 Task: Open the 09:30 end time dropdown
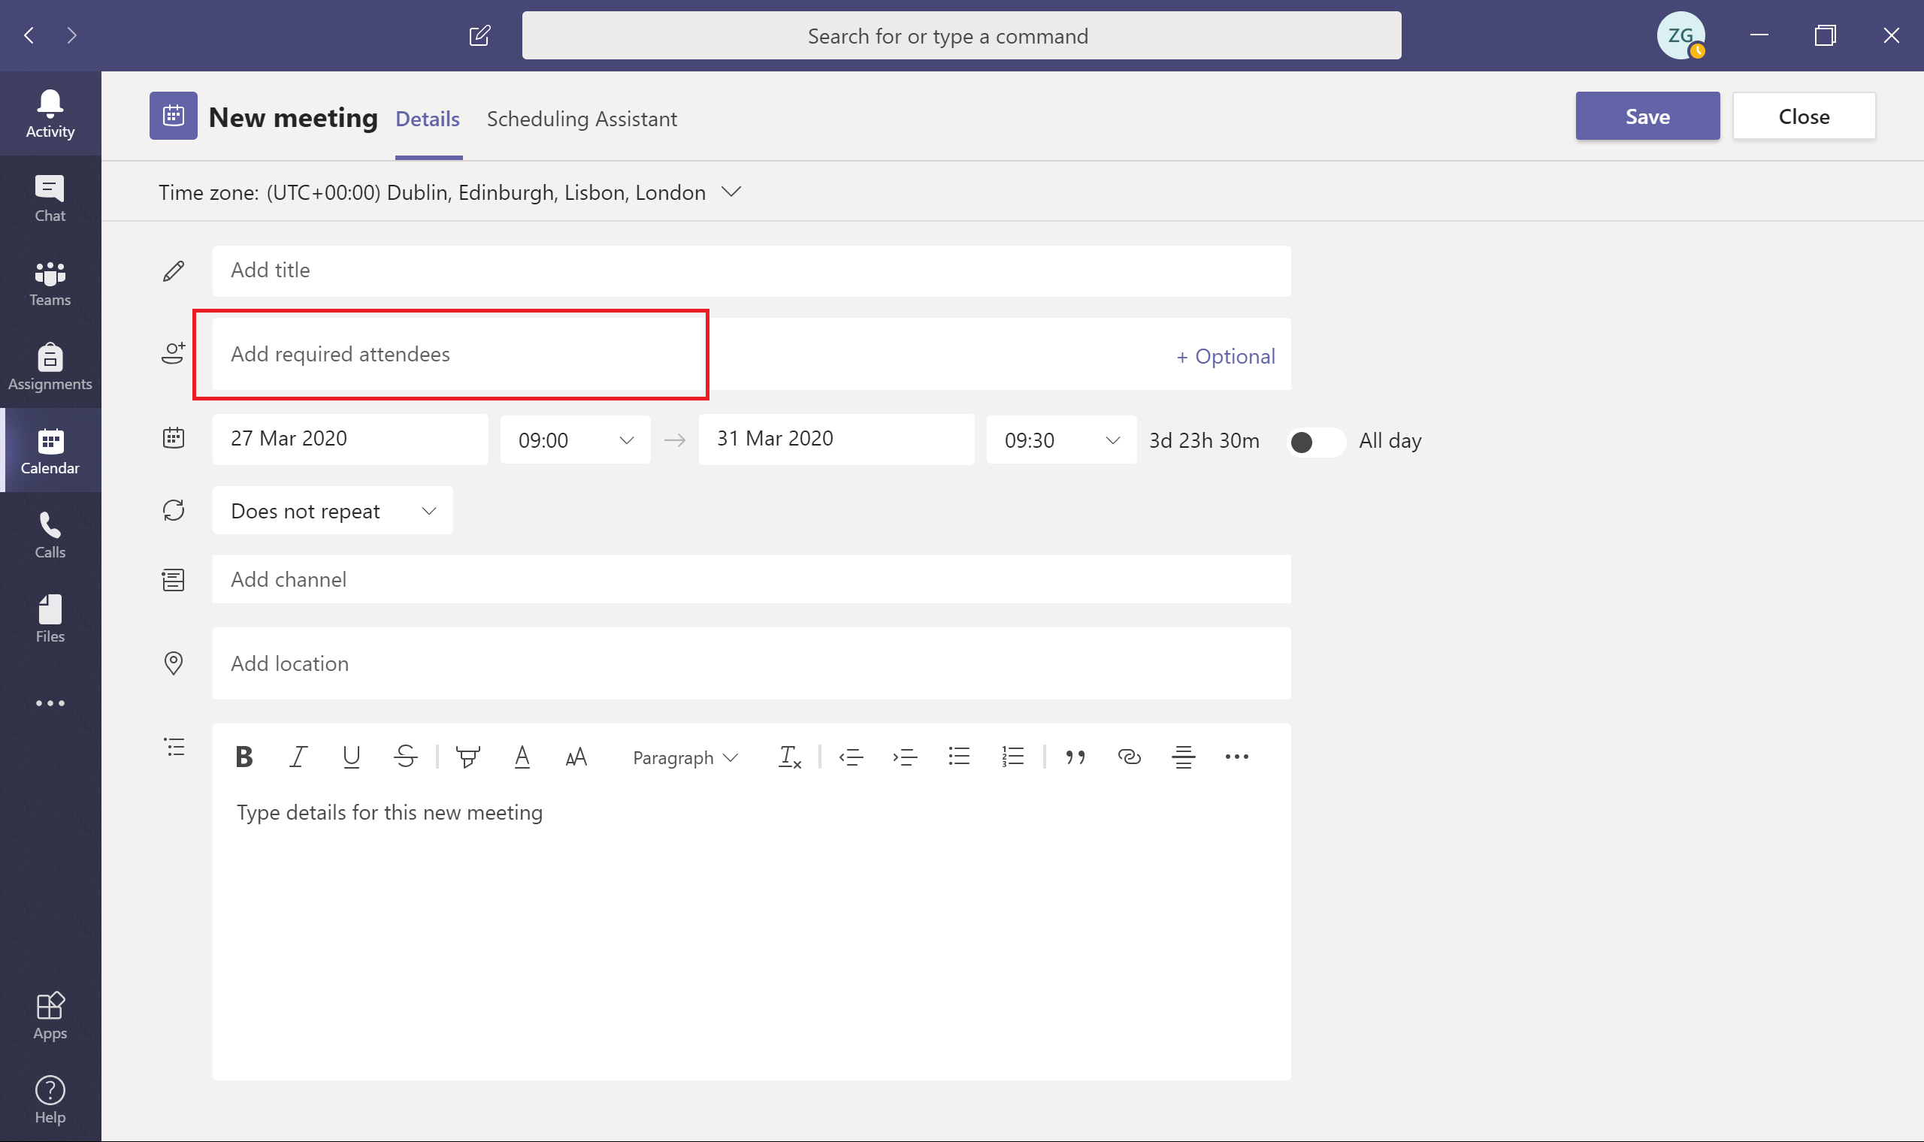tap(1061, 440)
